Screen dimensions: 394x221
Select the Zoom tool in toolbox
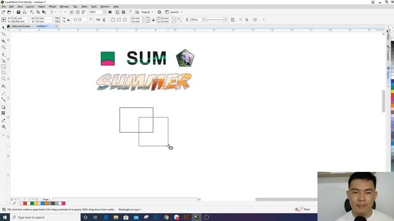point(4,47)
